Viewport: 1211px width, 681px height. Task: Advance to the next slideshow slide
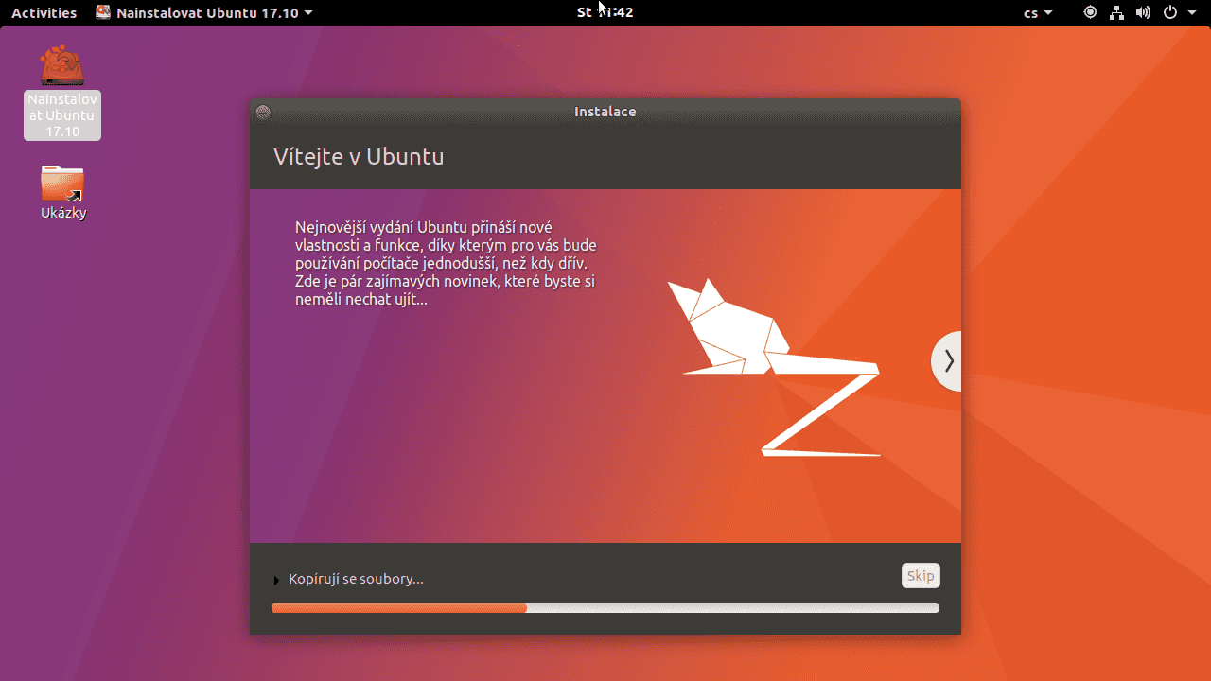point(948,360)
